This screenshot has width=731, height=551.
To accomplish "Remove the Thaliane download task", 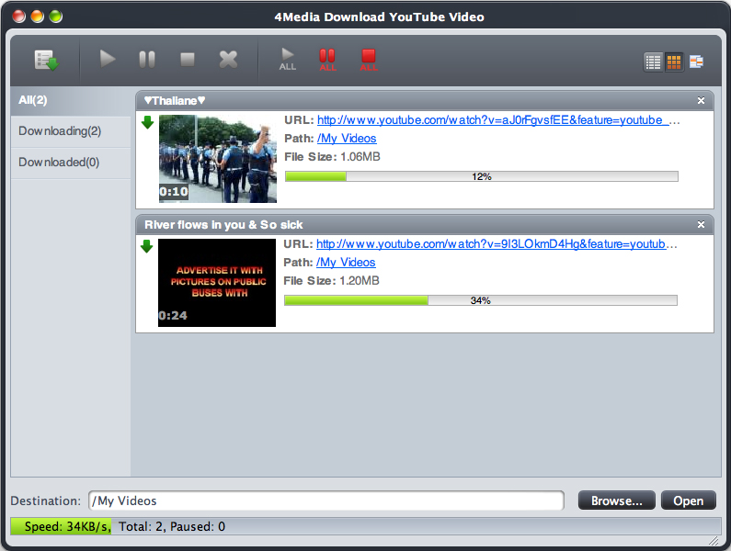I will 701,101.
